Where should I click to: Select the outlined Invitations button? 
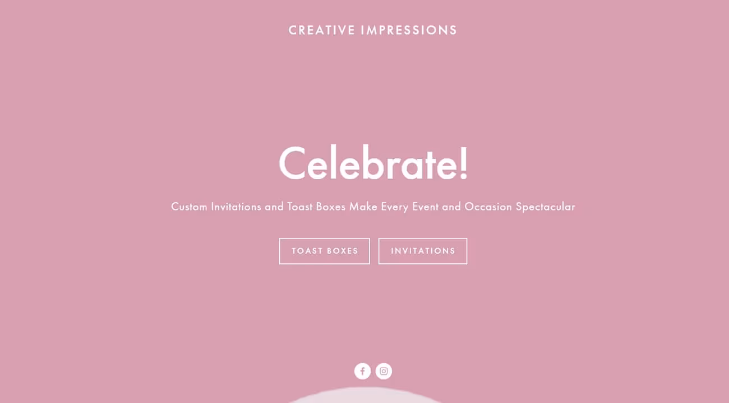point(423,251)
